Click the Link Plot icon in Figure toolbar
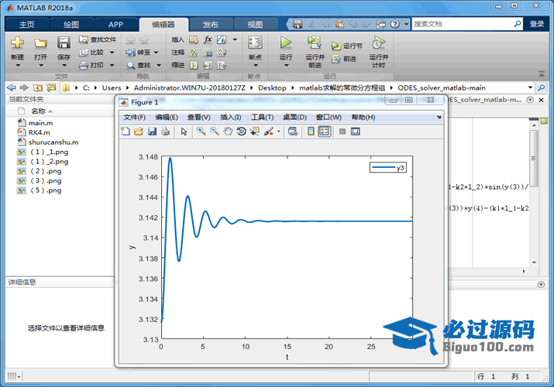The height and width of the screenshot is (387, 554). (x=293, y=132)
